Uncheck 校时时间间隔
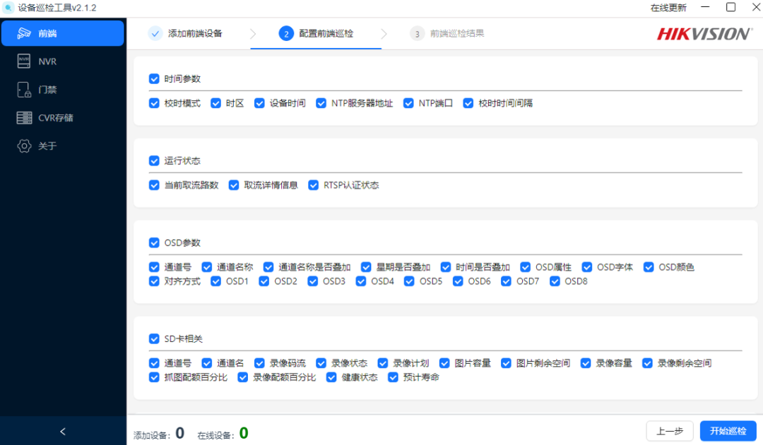 [x=468, y=103]
